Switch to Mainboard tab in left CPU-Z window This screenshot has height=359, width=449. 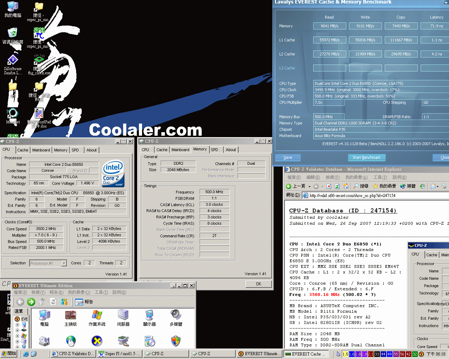click(x=41, y=150)
